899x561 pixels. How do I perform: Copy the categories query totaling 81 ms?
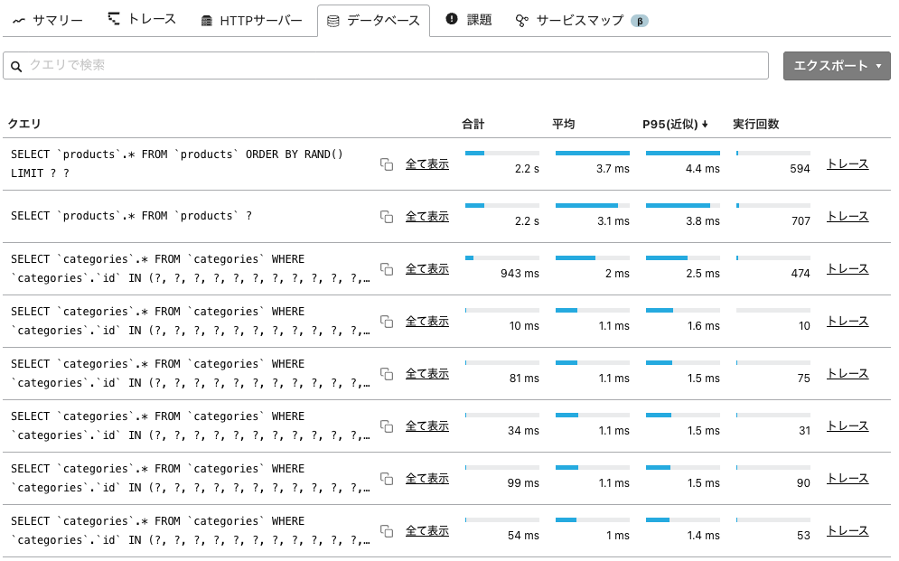coord(387,374)
